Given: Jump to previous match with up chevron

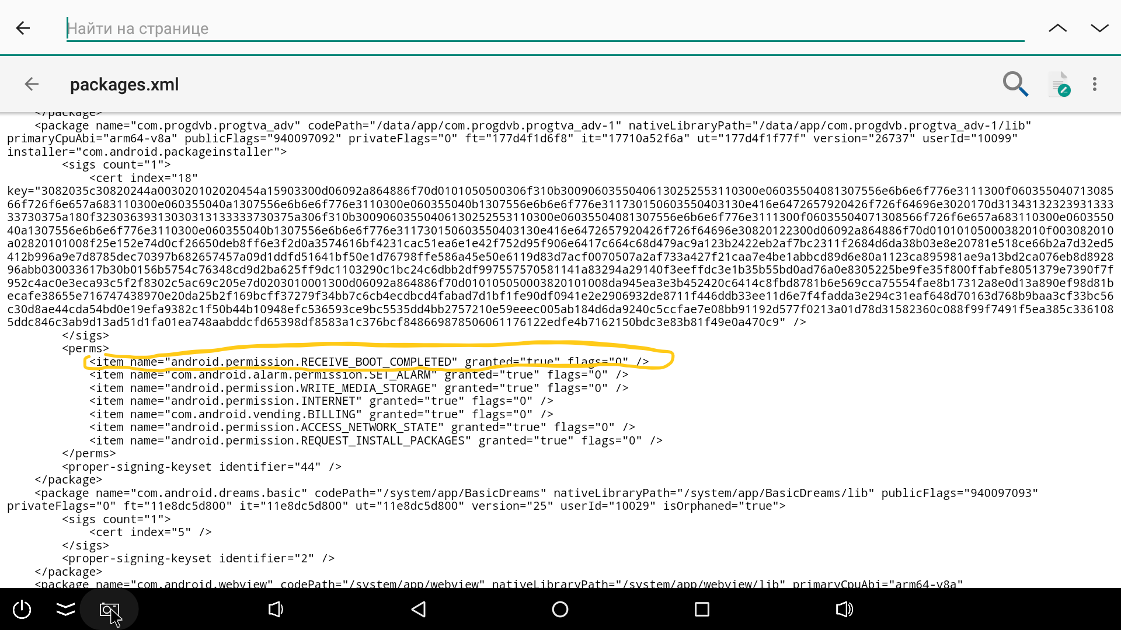Looking at the screenshot, I should click(x=1057, y=28).
